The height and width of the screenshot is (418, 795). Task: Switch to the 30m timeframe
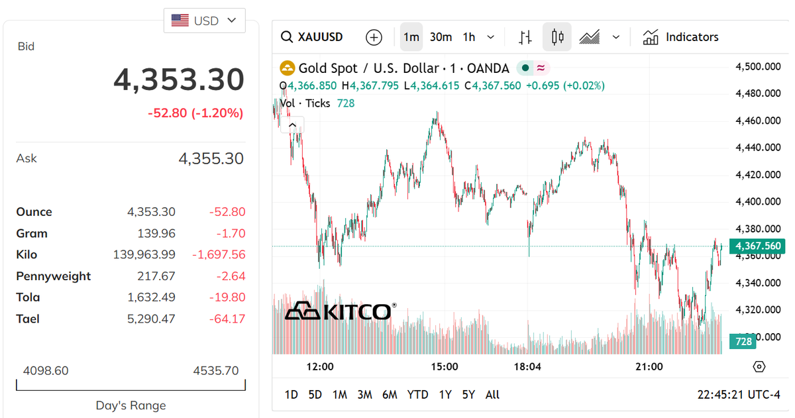pos(441,37)
